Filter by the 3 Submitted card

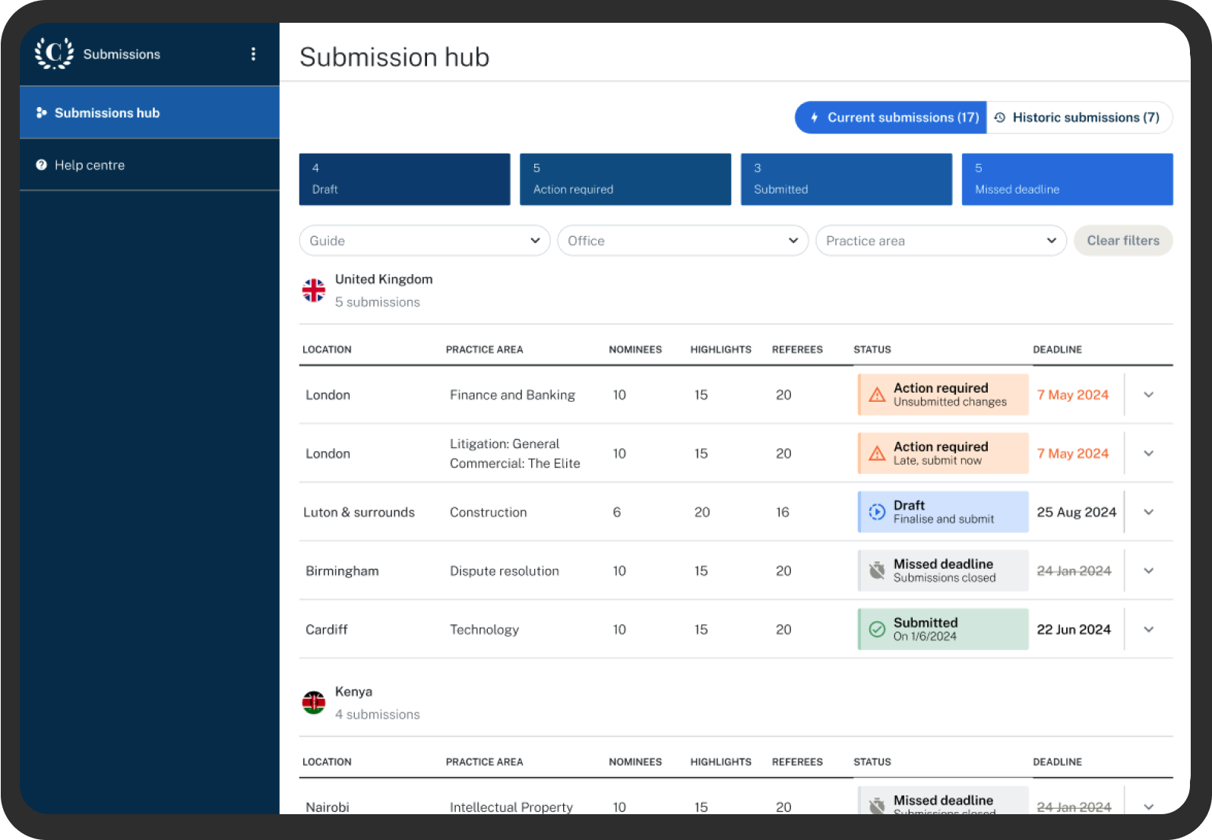point(847,179)
